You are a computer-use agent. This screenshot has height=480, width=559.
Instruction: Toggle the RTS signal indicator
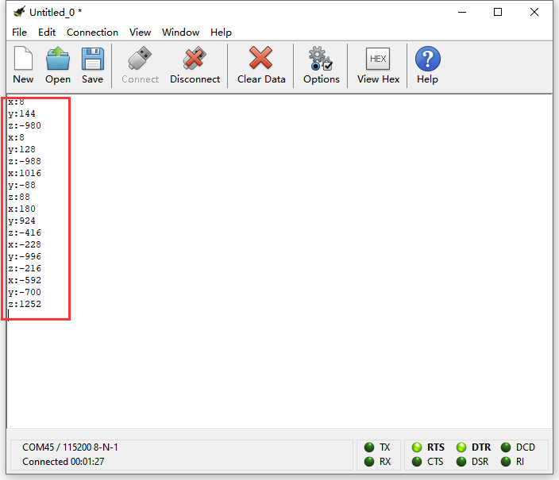click(x=418, y=447)
